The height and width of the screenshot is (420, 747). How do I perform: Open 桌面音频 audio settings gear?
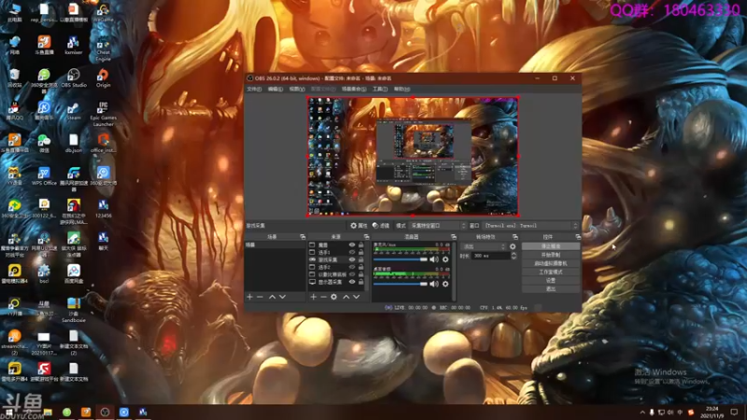pos(445,284)
